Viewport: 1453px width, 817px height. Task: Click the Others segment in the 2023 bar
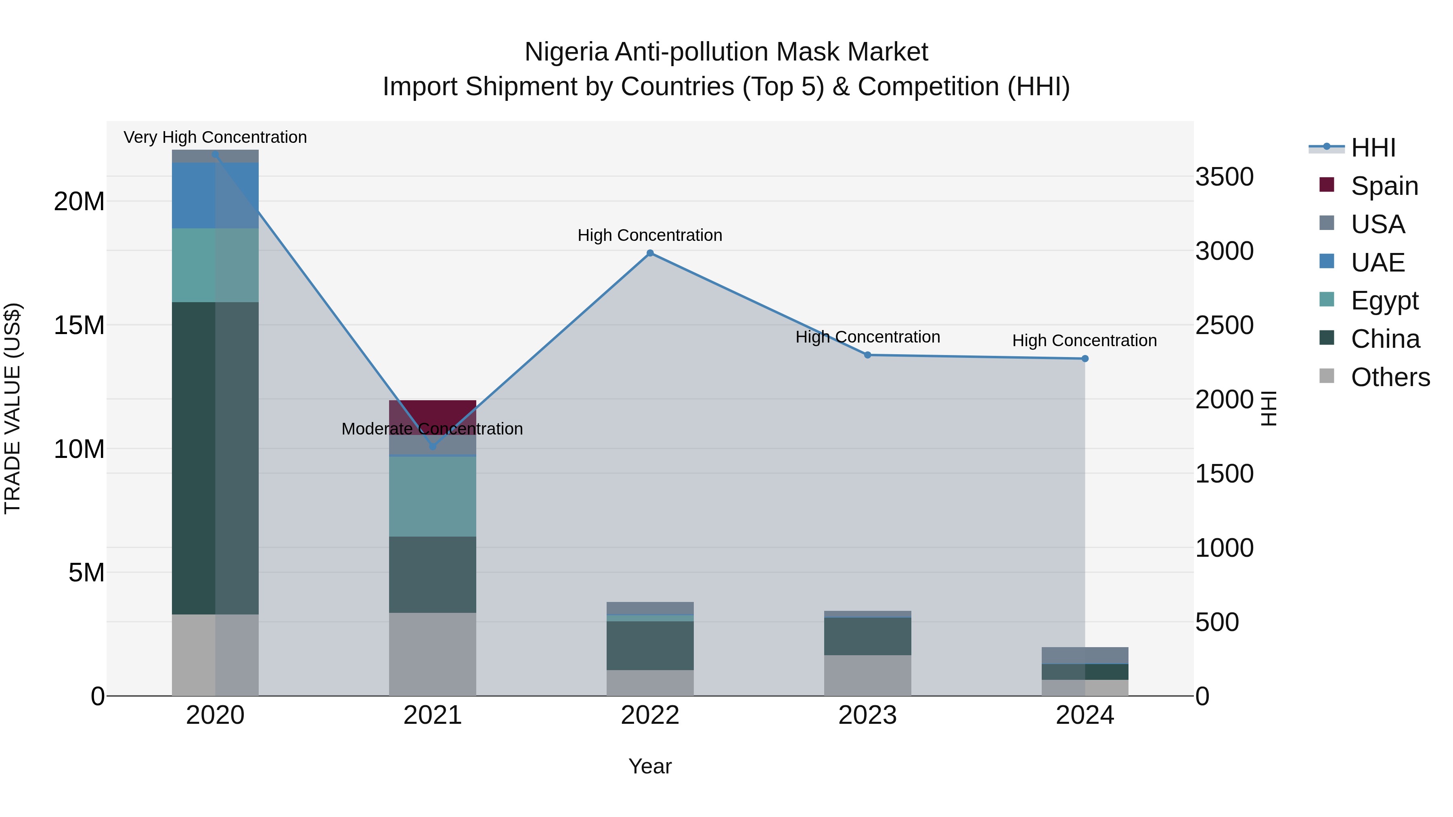[867, 675]
